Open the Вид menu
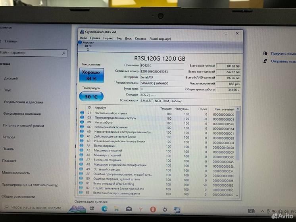The height and width of the screenshot is (222, 296). pos(119,38)
